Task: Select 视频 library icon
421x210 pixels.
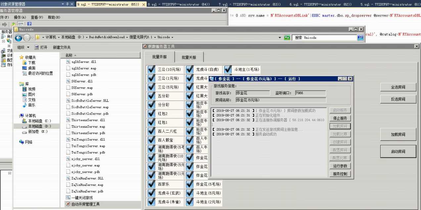Action: 24,89
